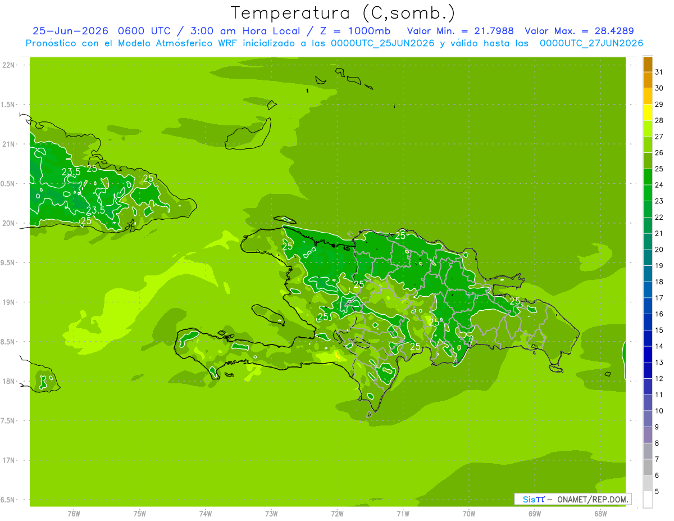Screen dimensions: 674x521
Task: Click the legend value "6"
Action: pos(657,475)
